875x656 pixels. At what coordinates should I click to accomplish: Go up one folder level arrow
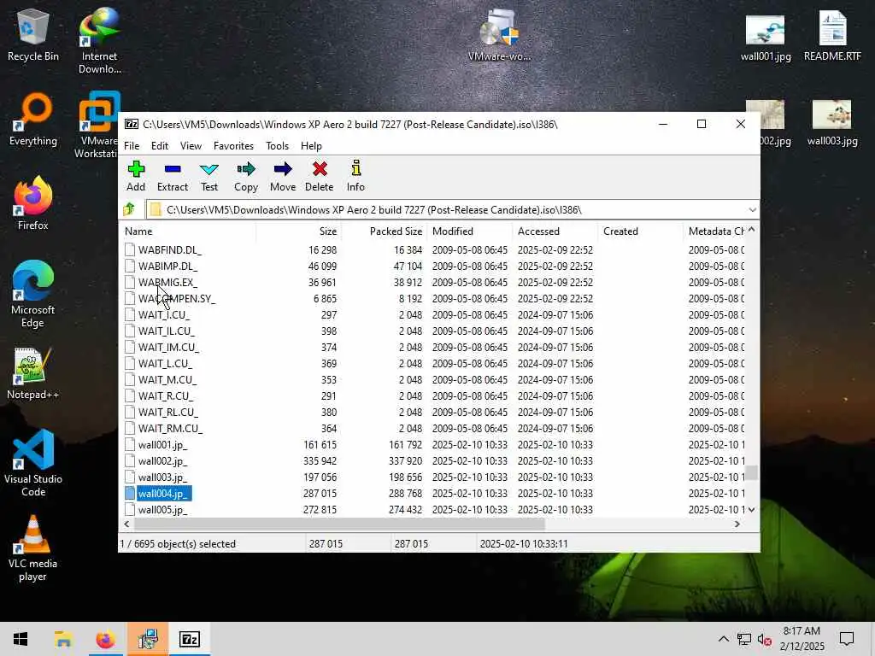(130, 210)
